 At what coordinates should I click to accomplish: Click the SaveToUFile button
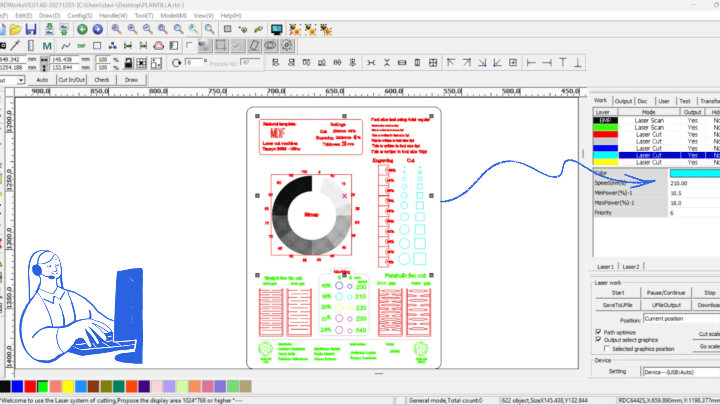coord(617,305)
